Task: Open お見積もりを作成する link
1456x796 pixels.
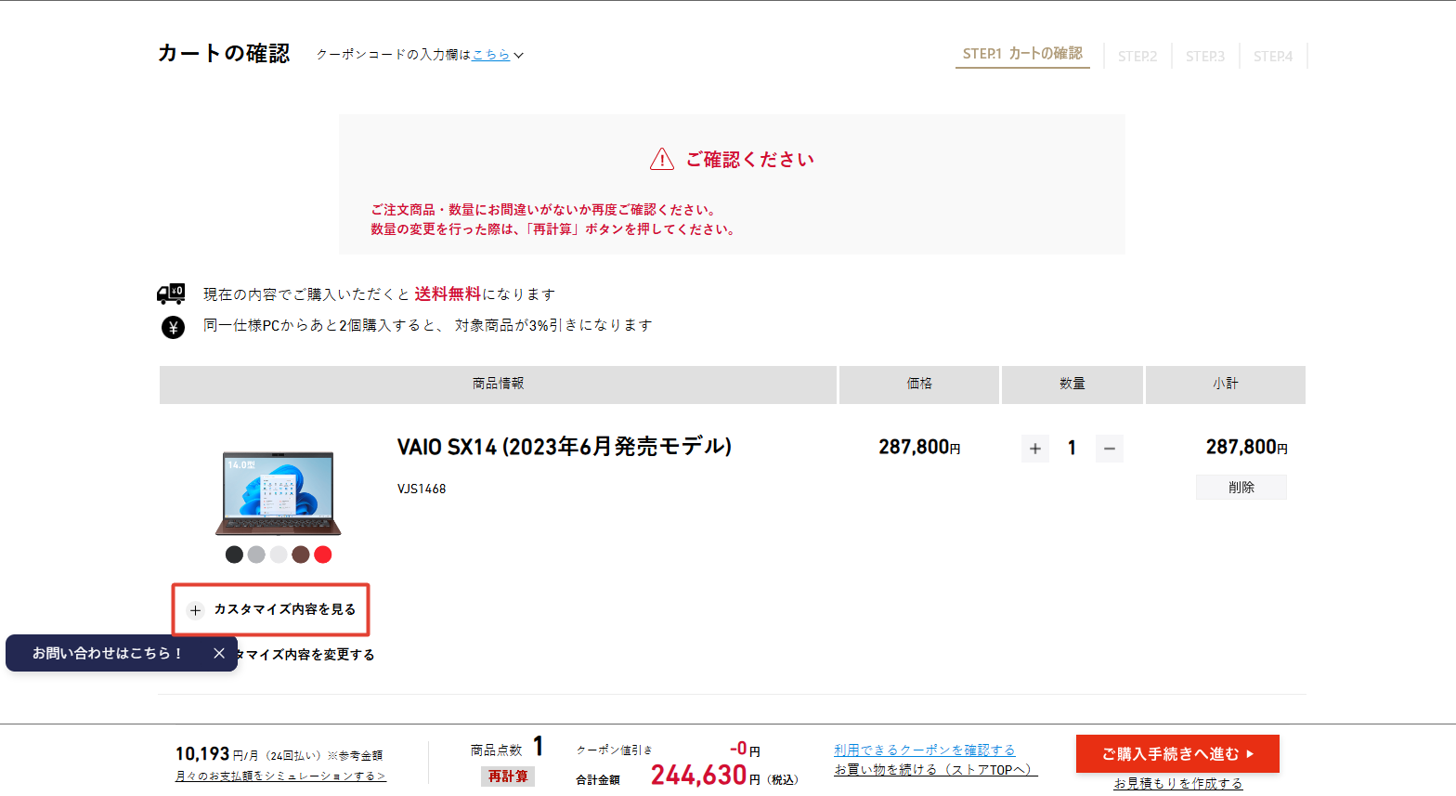Action: pyautogui.click(x=1177, y=783)
